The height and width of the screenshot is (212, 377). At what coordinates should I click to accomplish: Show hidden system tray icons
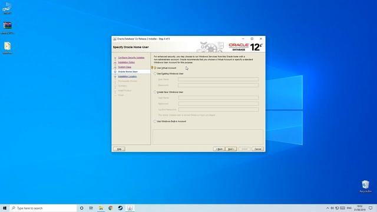(328, 208)
